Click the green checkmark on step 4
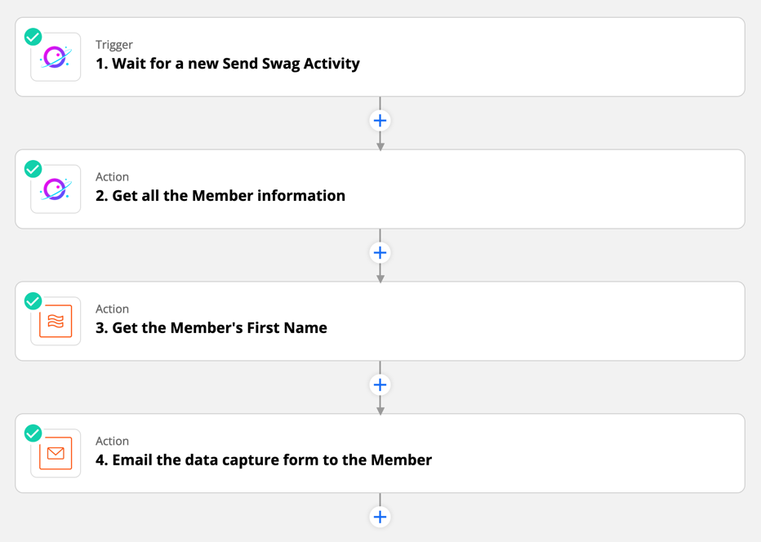Screen dimensions: 761x542 pyautogui.click(x=33, y=433)
